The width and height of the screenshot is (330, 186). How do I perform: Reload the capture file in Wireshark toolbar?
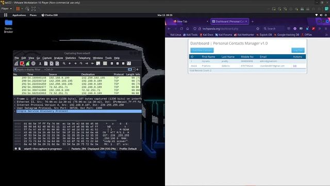(x=57, y=64)
